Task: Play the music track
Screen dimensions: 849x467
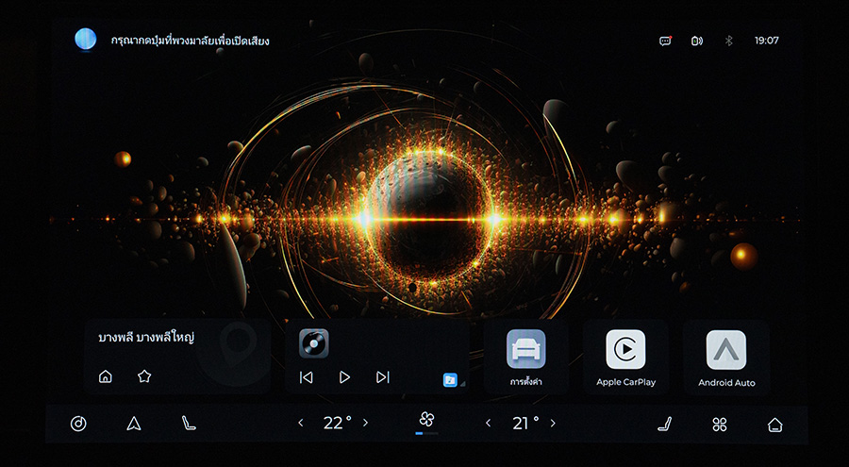Action: (344, 377)
